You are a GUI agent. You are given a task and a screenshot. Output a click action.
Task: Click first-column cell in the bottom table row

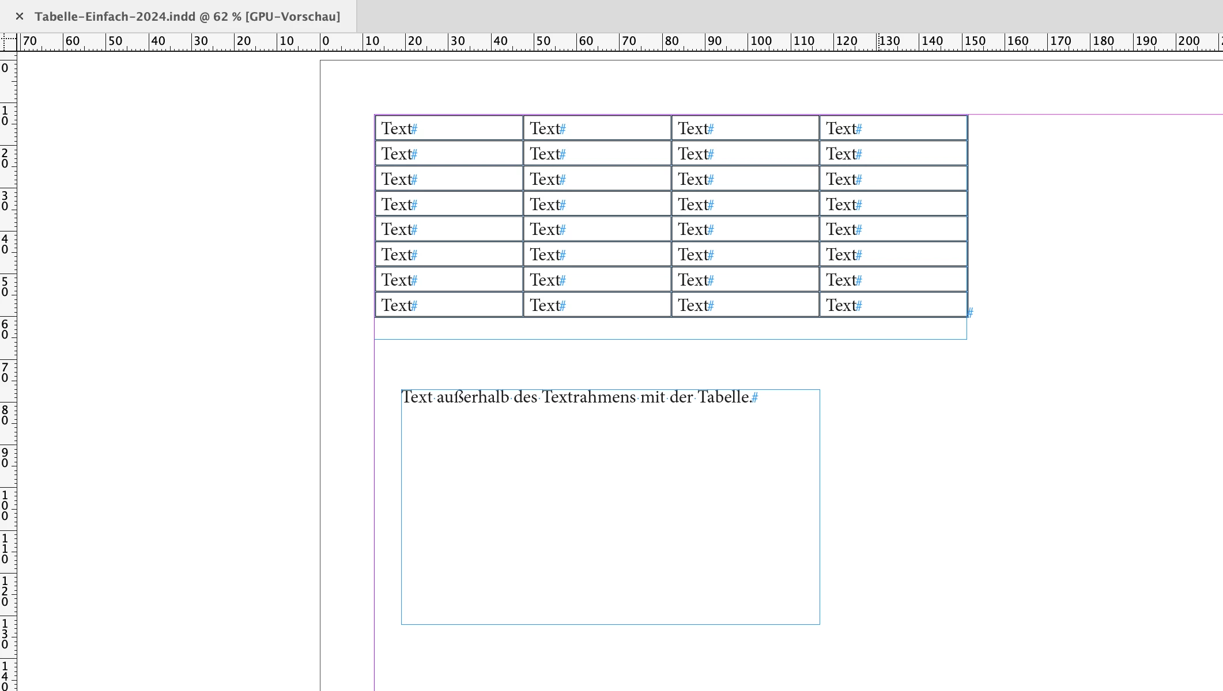click(x=448, y=305)
